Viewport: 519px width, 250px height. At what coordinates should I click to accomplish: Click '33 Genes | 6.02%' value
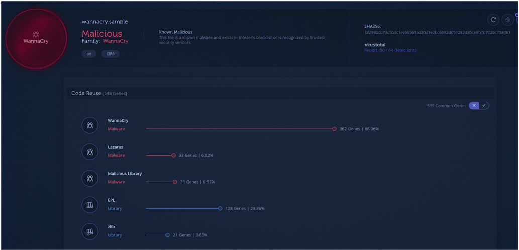tap(196, 155)
